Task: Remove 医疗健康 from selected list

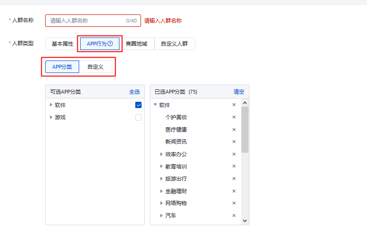Action: pos(234,130)
